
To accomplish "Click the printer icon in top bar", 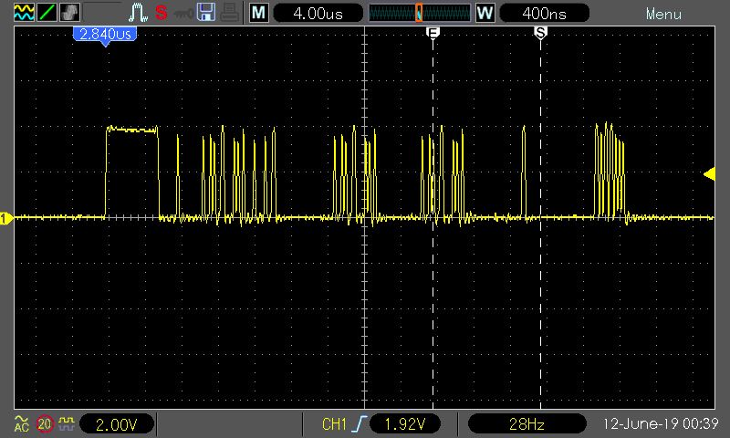I will pyautogui.click(x=230, y=13).
